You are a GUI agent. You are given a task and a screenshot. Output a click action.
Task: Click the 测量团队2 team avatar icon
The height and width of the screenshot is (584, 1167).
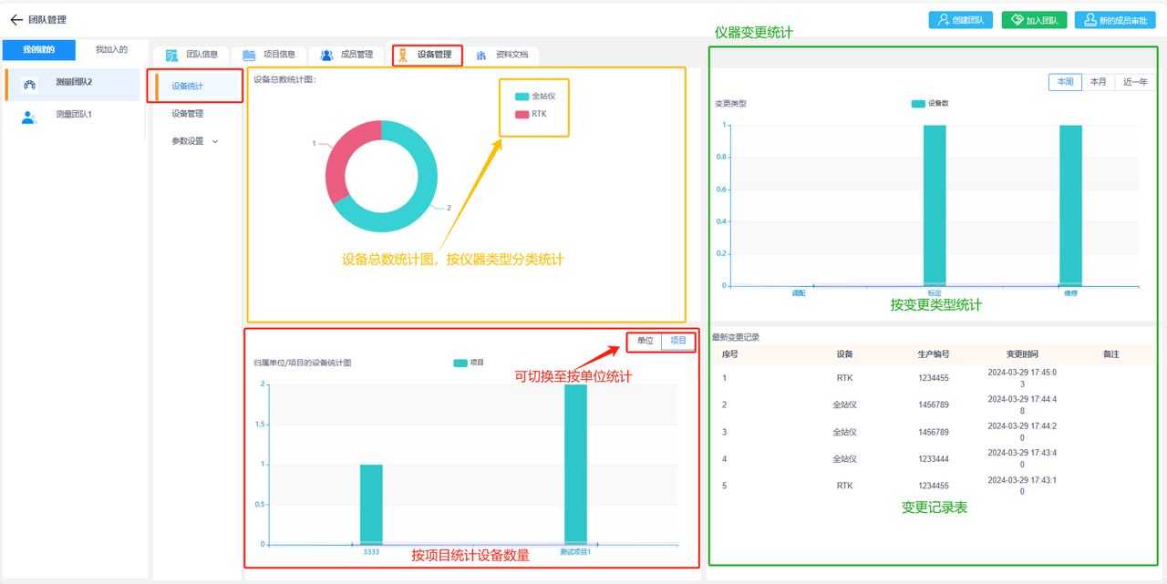point(29,85)
